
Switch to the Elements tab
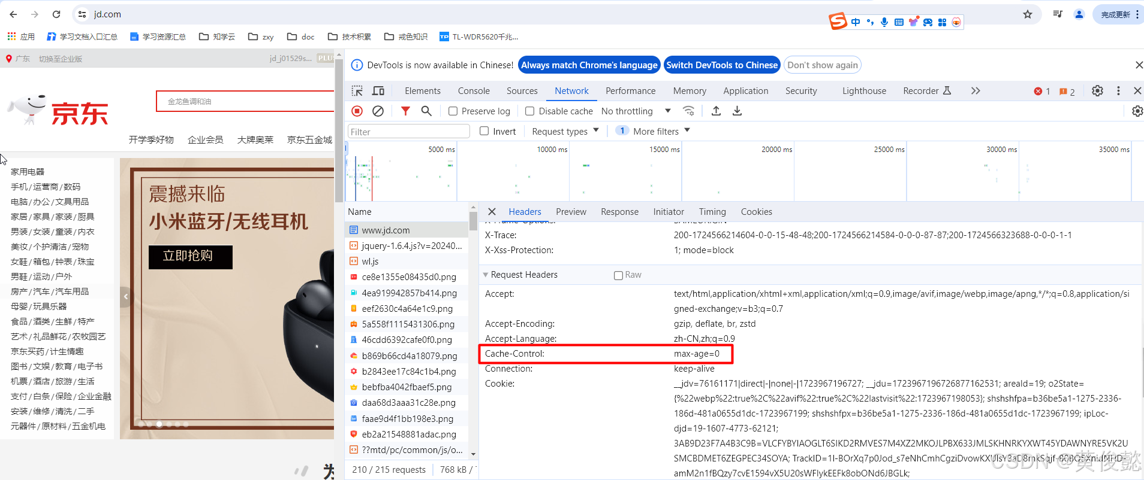423,91
